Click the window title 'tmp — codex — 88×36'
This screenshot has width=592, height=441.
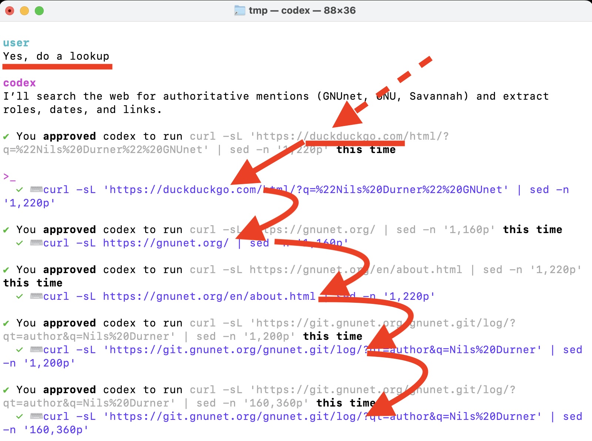(x=302, y=10)
